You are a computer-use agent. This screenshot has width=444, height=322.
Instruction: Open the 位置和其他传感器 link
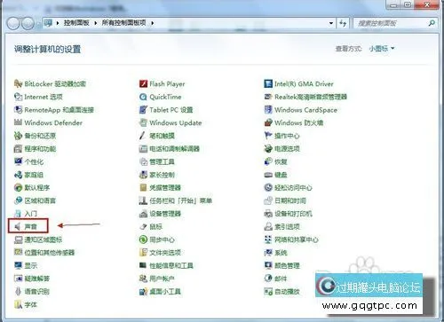50,253
